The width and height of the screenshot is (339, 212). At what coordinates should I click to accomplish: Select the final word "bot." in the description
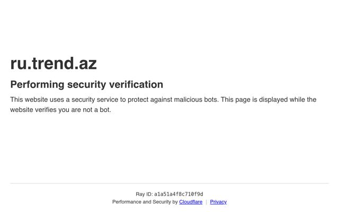105,110
